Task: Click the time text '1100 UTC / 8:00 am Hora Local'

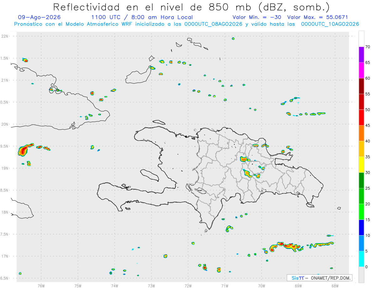Action: pos(142,17)
